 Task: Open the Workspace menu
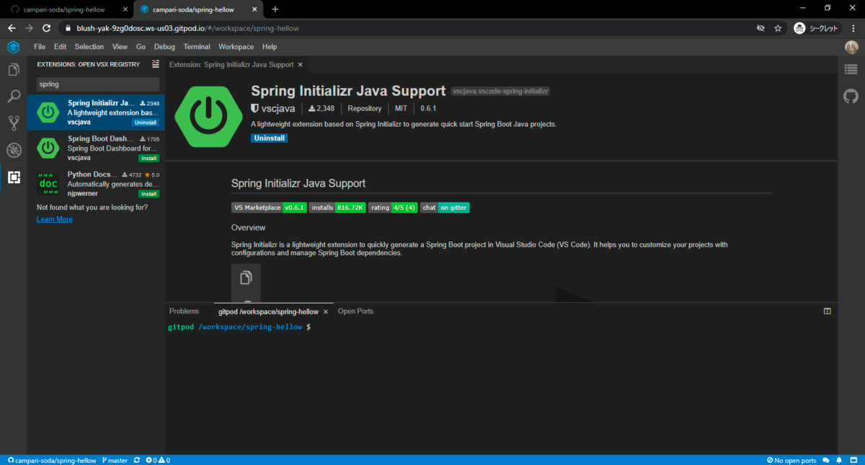(236, 47)
